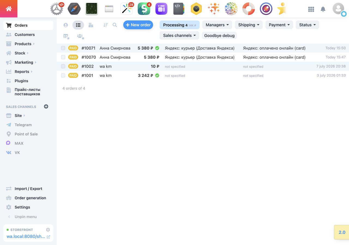Viewport: 349px width, 245px height.
Task: Open the Status filter dropdown
Action: click(307, 25)
